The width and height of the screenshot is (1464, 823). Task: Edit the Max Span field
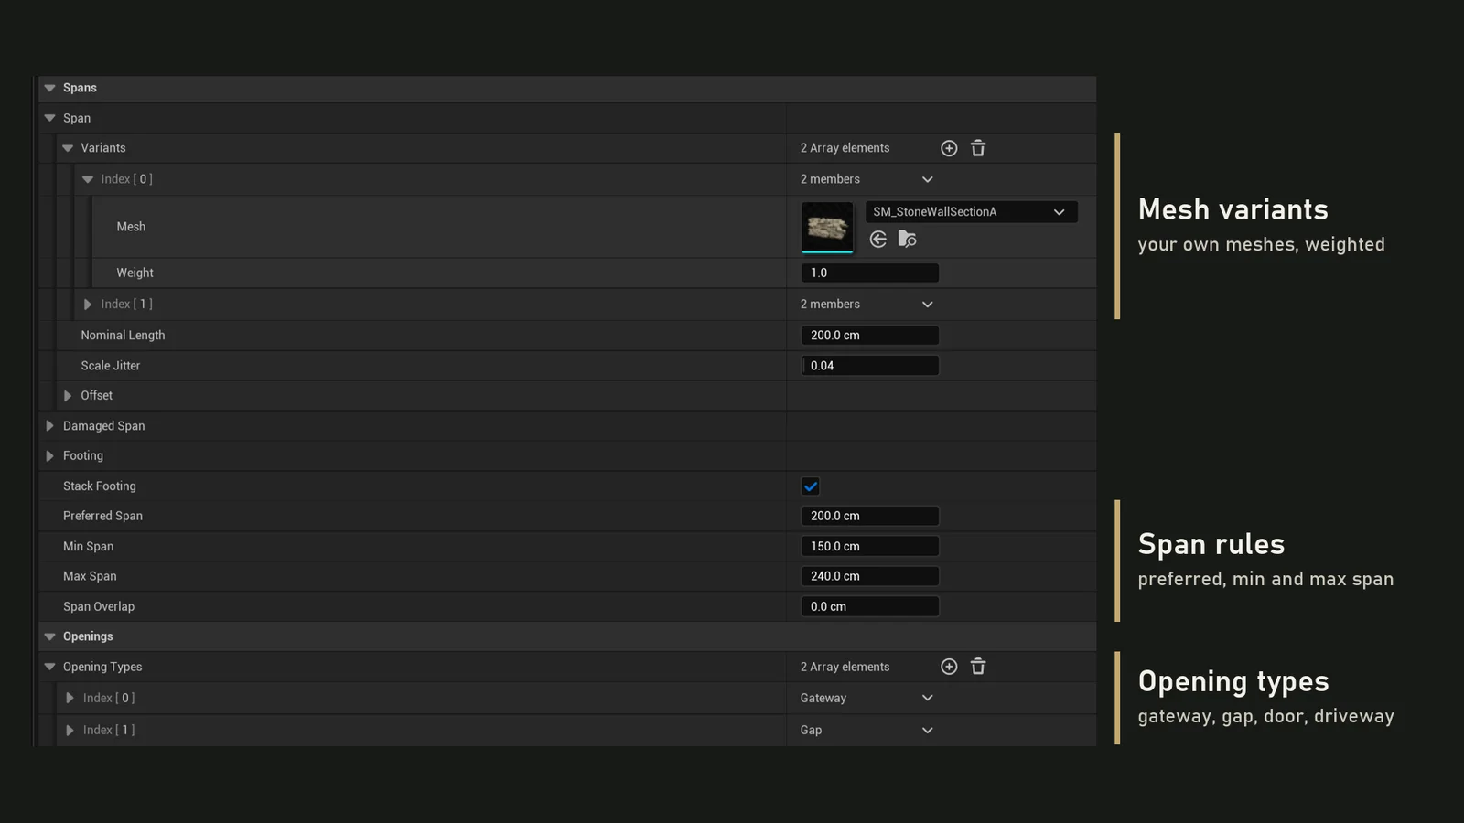point(870,576)
